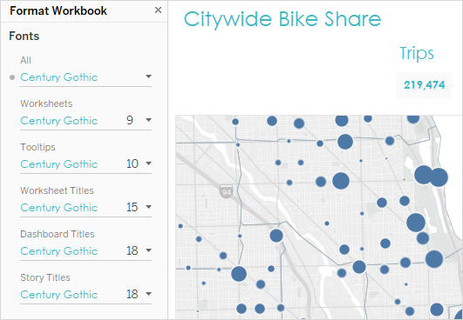Screen dimensions: 463x320
Task: Open the Story Titles font dropdown arrow
Action: (148, 294)
